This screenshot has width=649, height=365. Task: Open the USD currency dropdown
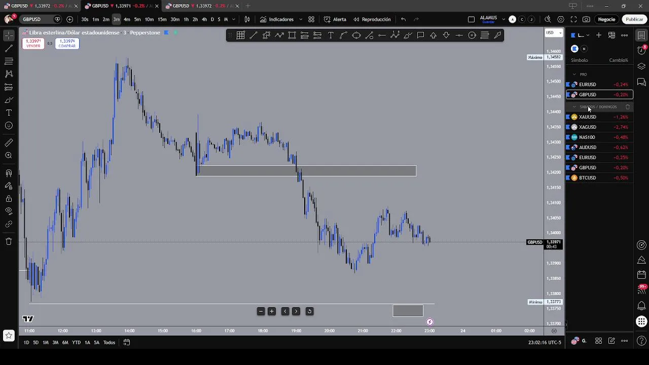coord(554,32)
